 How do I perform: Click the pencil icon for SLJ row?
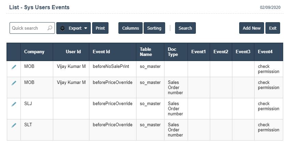[x=14, y=104]
